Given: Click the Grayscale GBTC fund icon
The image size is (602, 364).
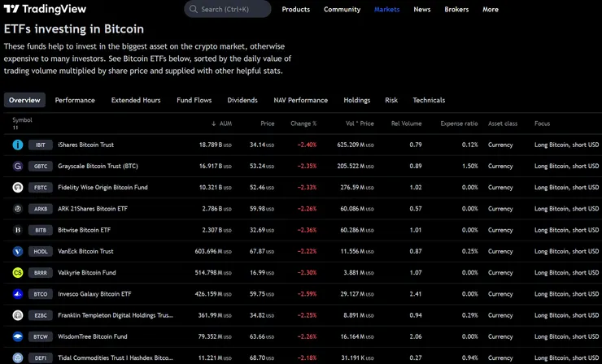Looking at the screenshot, I should point(18,166).
